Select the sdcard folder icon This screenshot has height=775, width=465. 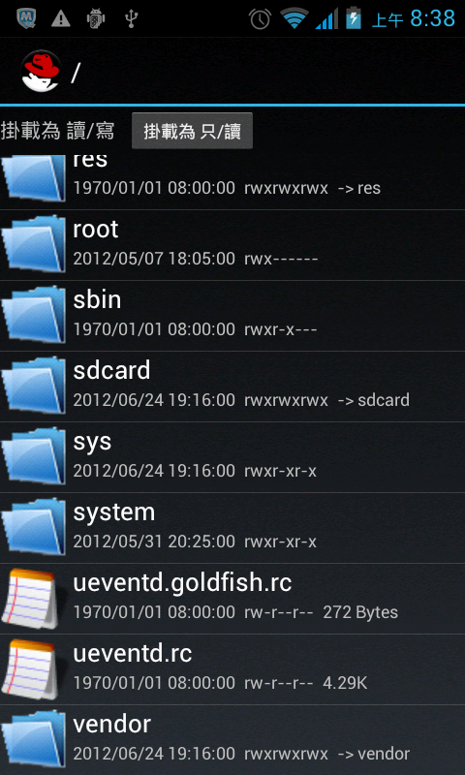coord(34,386)
